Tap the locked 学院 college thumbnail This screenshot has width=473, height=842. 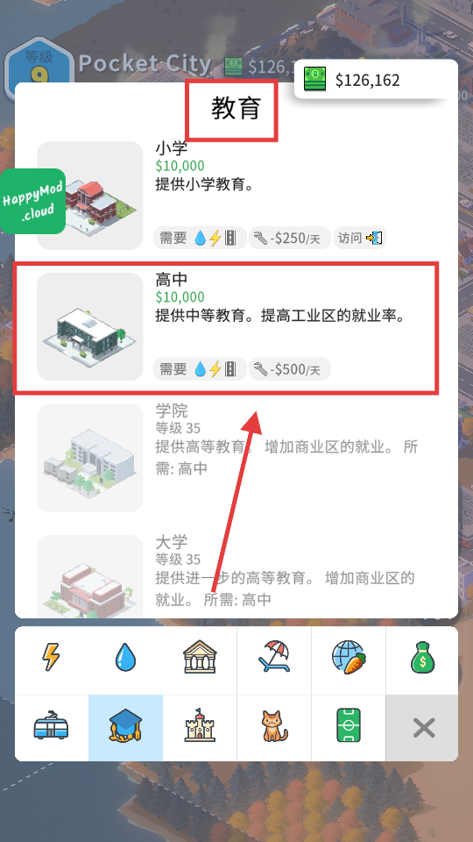click(90, 458)
